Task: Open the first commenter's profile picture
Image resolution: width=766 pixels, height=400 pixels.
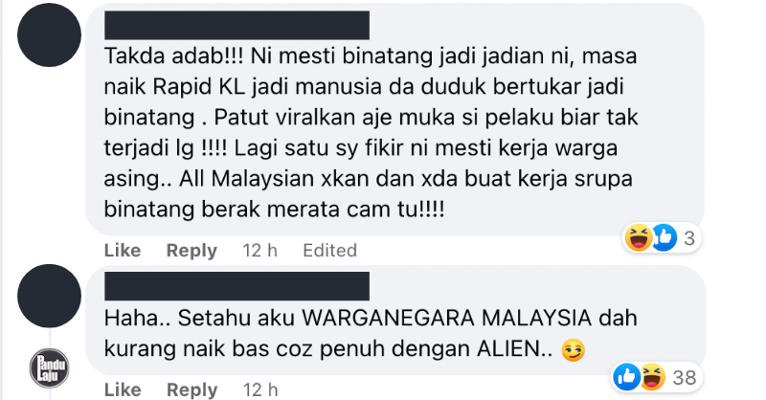Action: (x=49, y=34)
